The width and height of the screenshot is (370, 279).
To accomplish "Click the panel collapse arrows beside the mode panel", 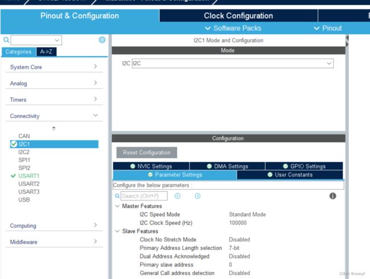I will (x=347, y=41).
